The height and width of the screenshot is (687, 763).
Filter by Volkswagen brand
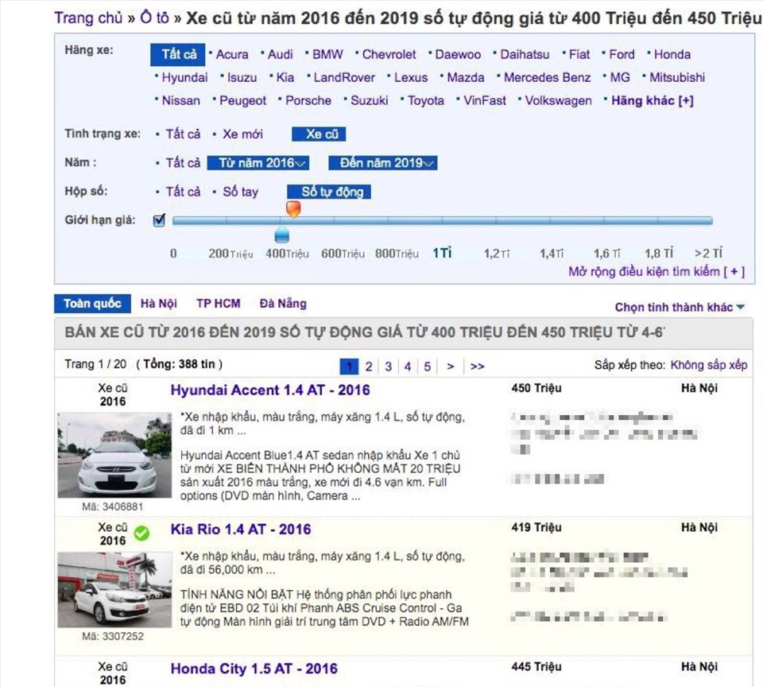558,101
